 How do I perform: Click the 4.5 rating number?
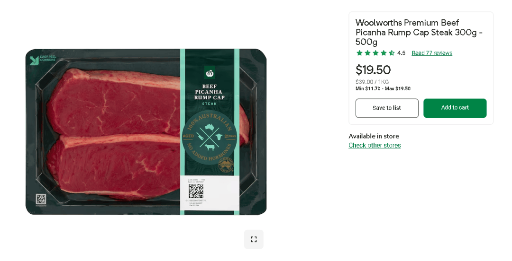click(402, 53)
